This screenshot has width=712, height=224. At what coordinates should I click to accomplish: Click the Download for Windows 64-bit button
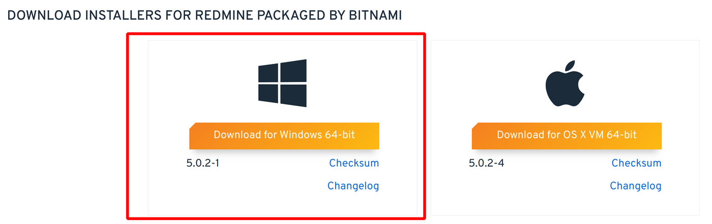coord(284,135)
